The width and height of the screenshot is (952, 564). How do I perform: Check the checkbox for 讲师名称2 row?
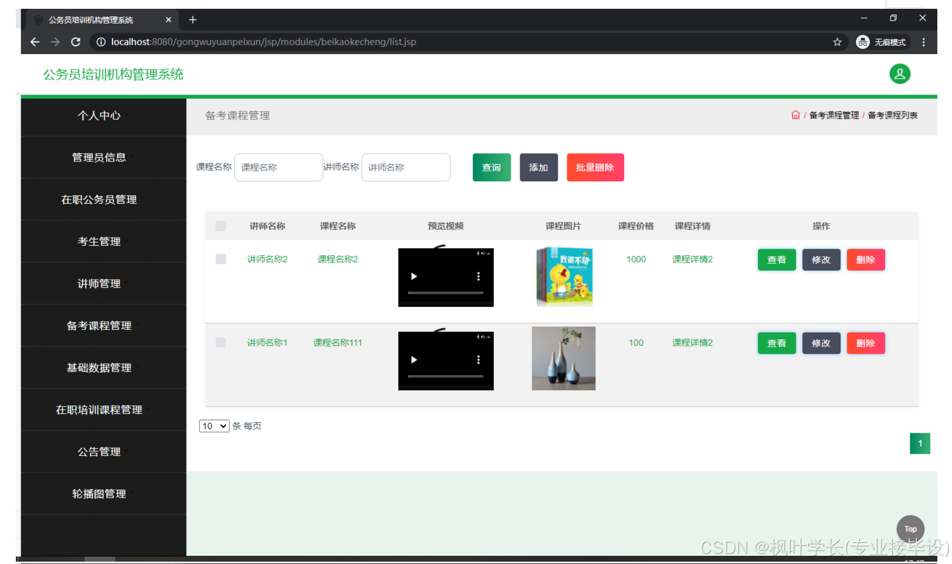coord(221,259)
